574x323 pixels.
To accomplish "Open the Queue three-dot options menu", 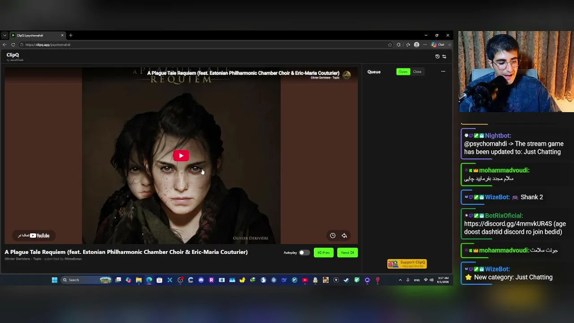I will point(443,72).
